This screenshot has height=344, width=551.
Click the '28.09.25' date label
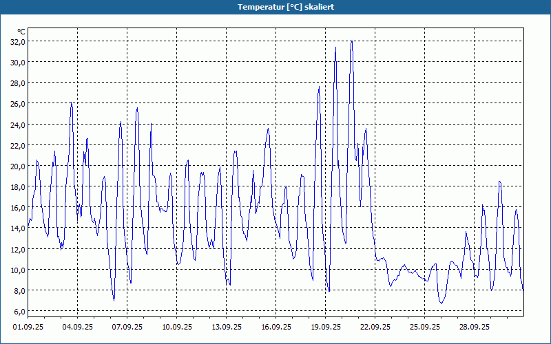474,327
